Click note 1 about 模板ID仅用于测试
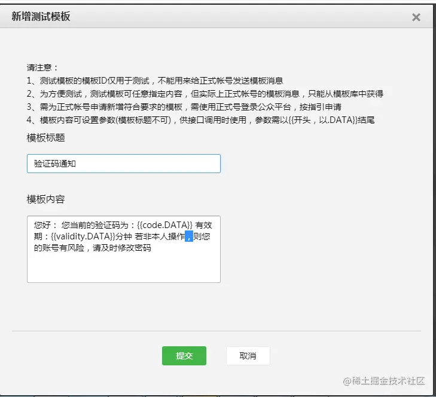 coord(155,81)
